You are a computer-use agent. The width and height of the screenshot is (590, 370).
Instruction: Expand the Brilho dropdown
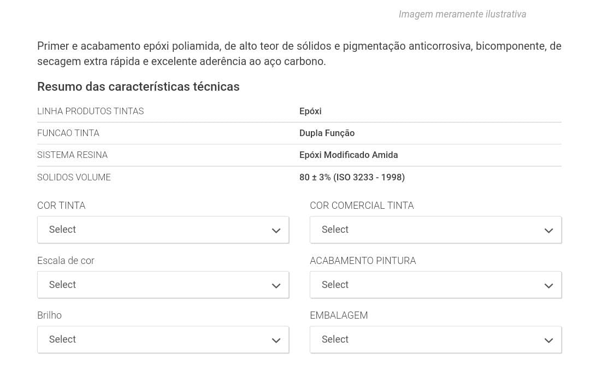click(x=163, y=339)
